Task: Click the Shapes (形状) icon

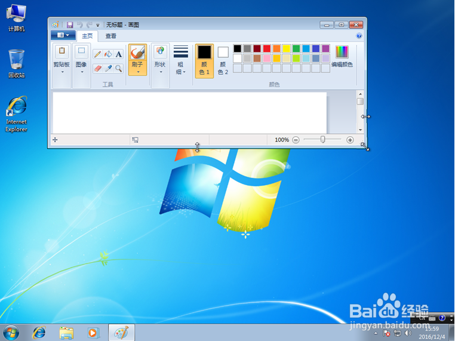Action: click(160, 51)
